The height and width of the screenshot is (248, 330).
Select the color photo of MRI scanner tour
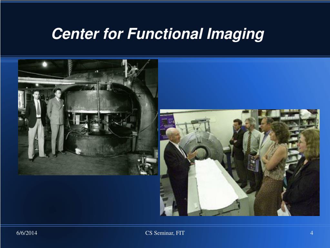(x=240, y=162)
